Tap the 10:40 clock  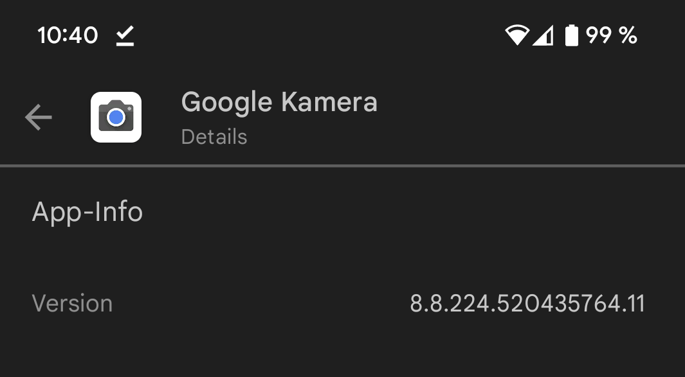tap(68, 36)
